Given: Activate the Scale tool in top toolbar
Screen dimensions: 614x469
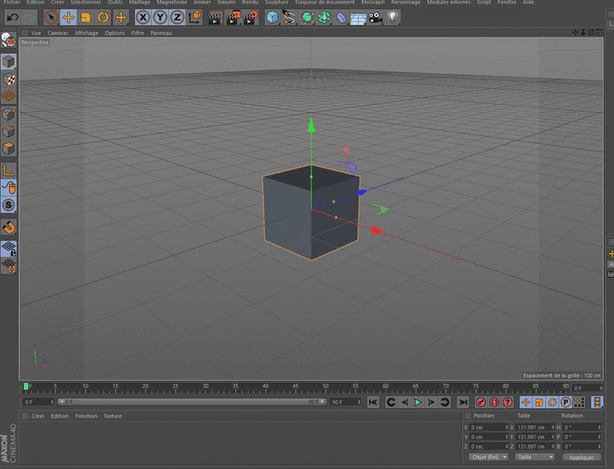Looking at the screenshot, I should click(86, 17).
